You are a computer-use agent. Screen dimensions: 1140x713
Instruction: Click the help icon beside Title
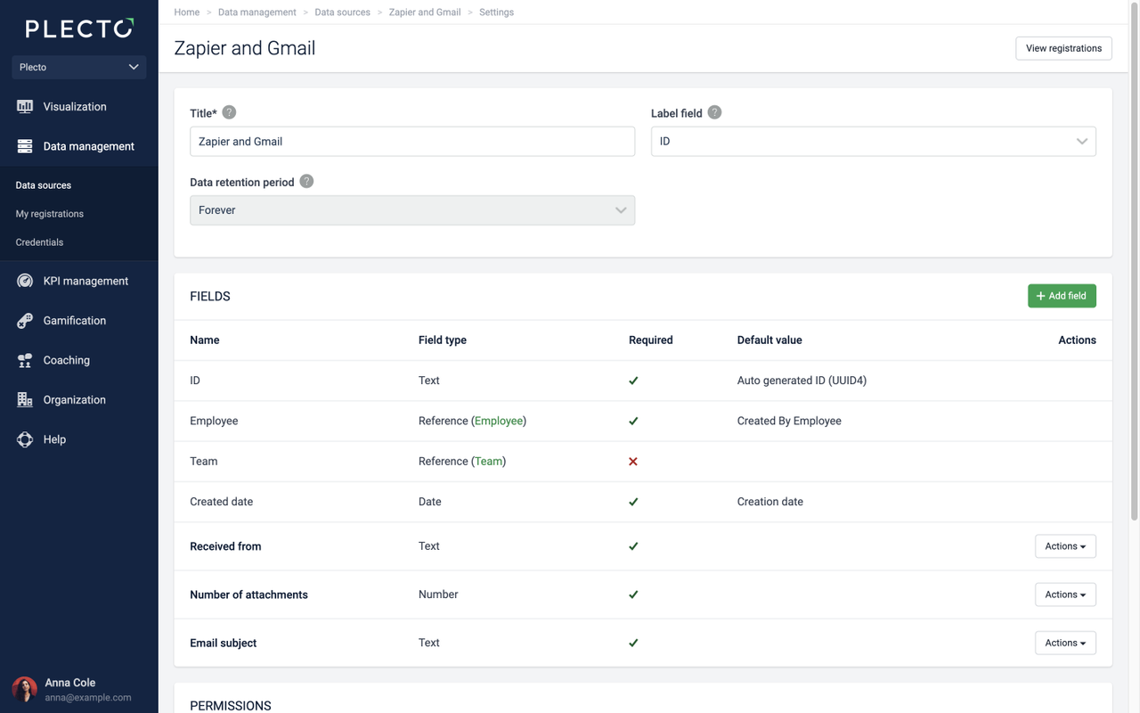[x=229, y=112]
